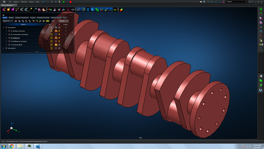This screenshot has width=264, height=149.
Task: Click the yellow sphere on stick icon
Action: click(x=30, y=10)
